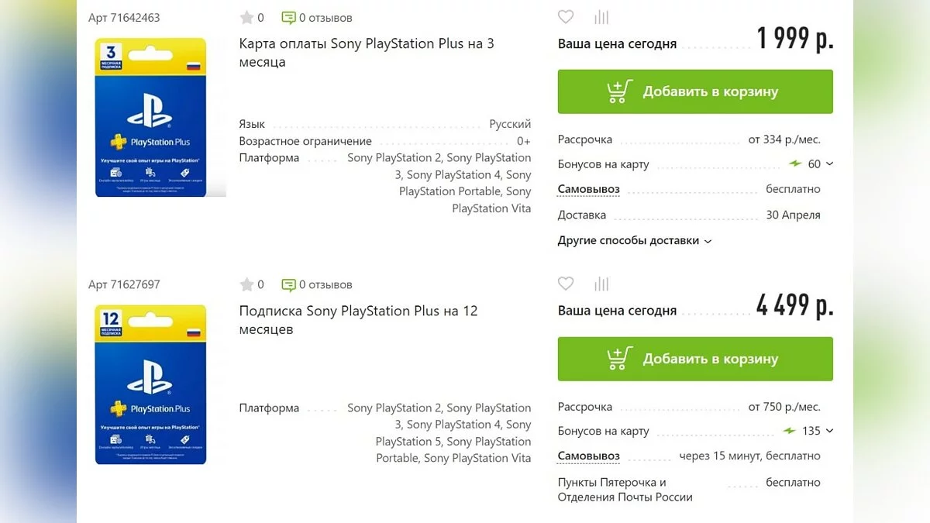Add the 1 999 р. PlayStation Plus card to cart
Viewport: 930px width, 523px height.
coord(695,91)
